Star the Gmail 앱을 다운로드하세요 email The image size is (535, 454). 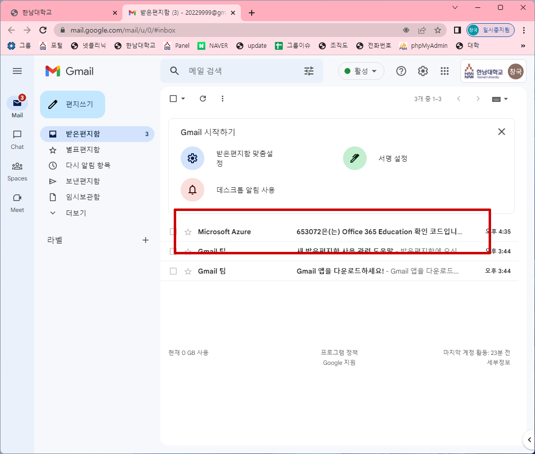click(188, 271)
